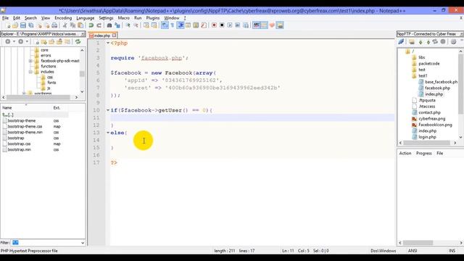Toggle word wrap toolbar icon
The height and width of the screenshot is (261, 464).
pyautogui.click(x=165, y=25)
